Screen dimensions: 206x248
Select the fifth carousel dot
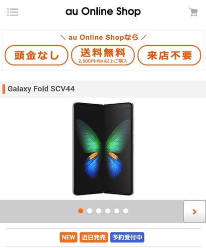point(117,211)
